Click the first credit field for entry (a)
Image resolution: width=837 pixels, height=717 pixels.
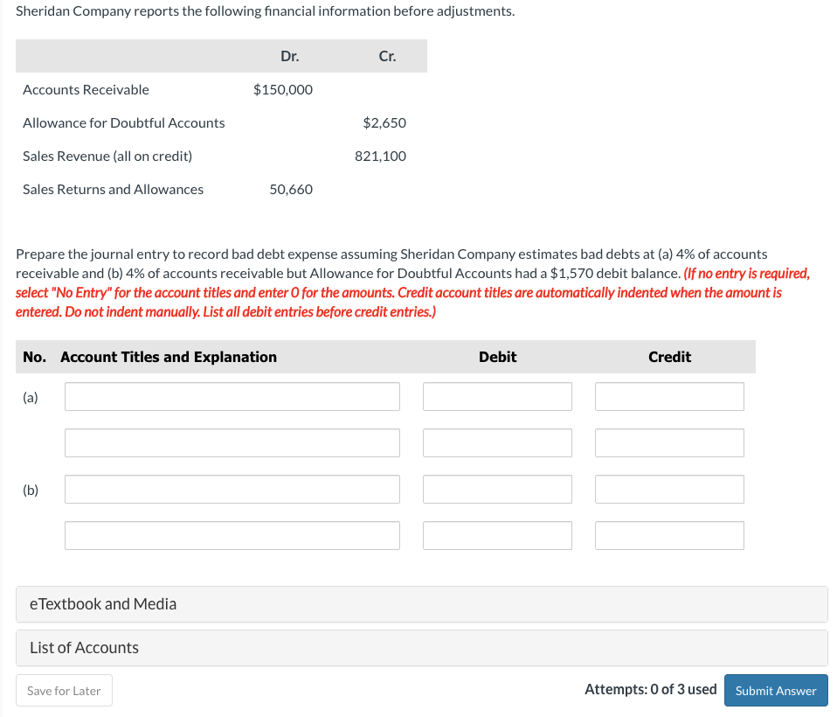coord(669,396)
